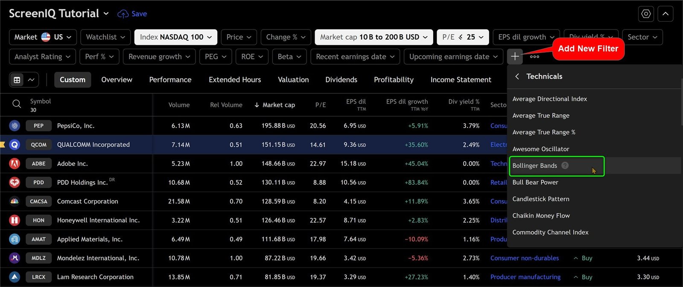Go back using the arrow beside Technicals
The image size is (683, 287).
click(517, 76)
